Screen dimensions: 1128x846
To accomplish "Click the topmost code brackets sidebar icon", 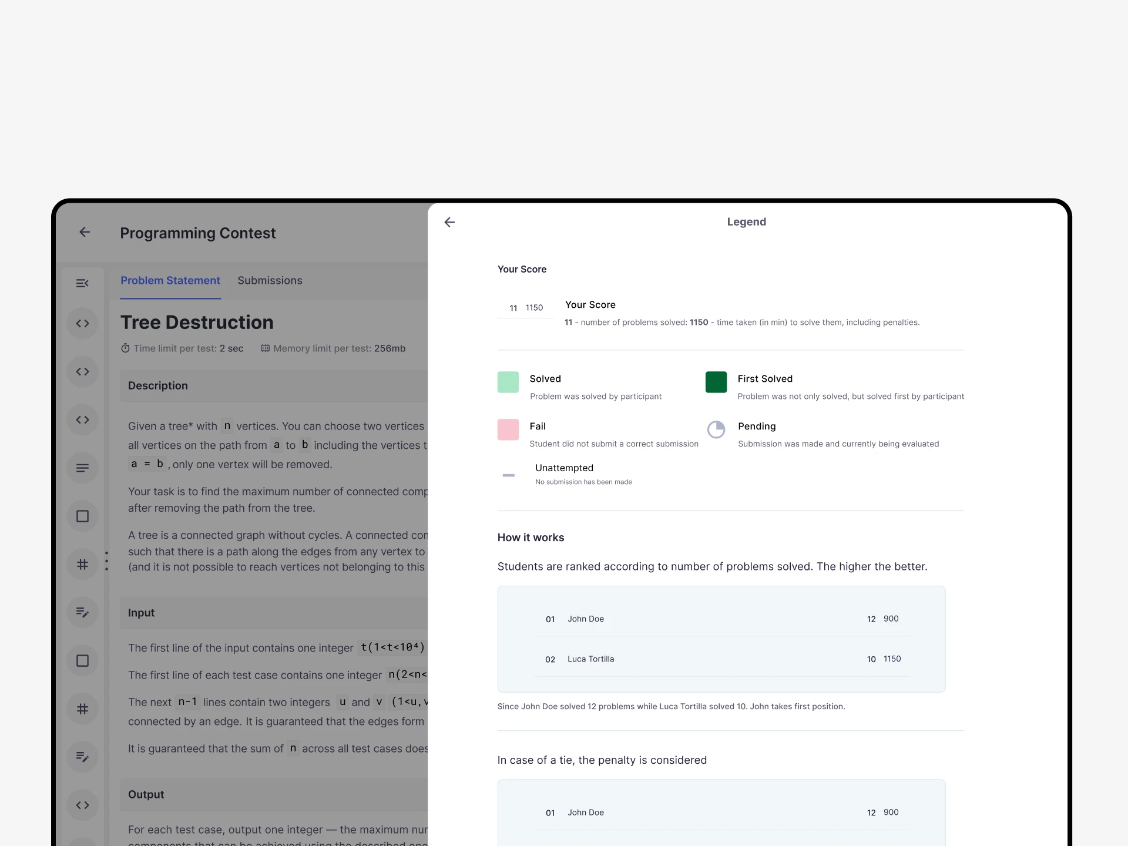I will (x=82, y=323).
